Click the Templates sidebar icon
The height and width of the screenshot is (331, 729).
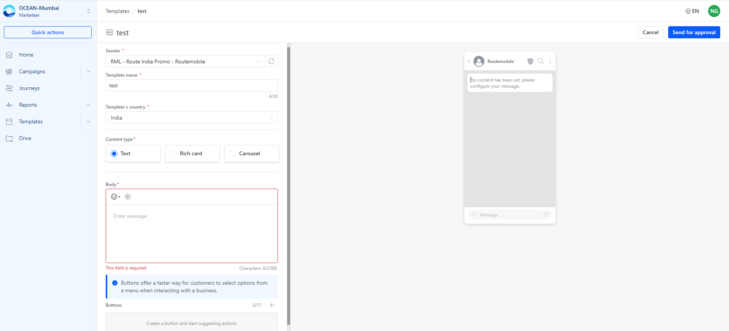9,121
